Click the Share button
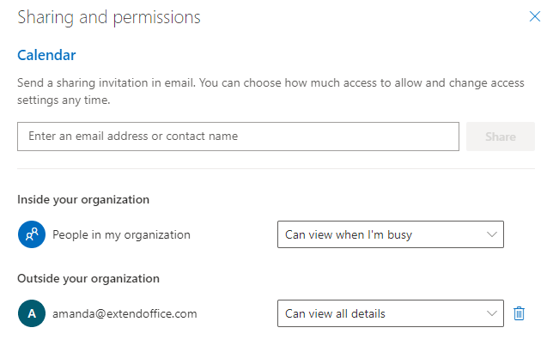Viewport: 553px width, 346px height. coord(500,137)
